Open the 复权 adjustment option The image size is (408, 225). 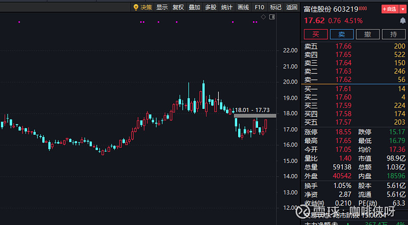pos(178,7)
